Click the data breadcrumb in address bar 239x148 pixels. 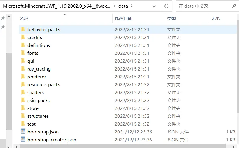pyautogui.click(x=123, y=6)
